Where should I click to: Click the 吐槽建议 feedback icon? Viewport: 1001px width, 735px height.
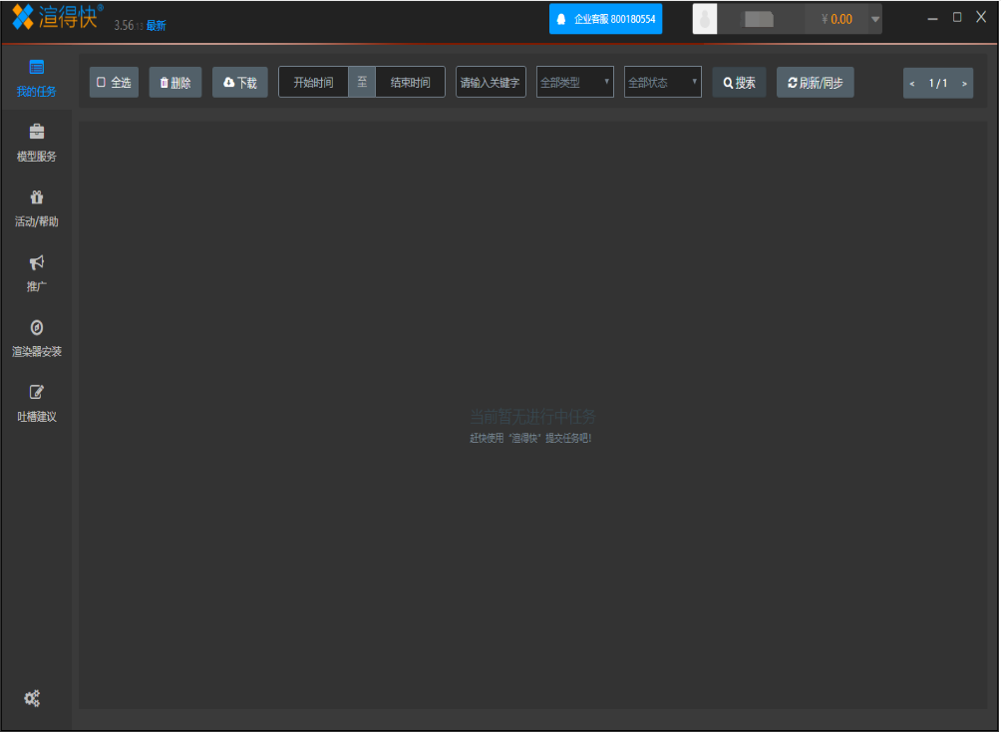click(36, 392)
